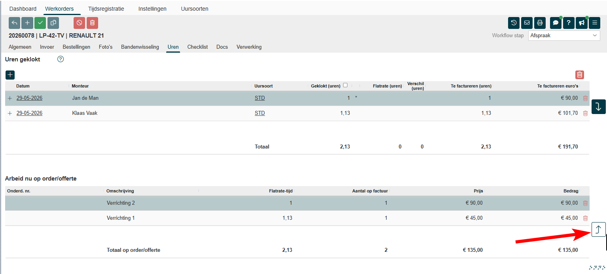Image resolution: width=607 pixels, height=274 pixels.
Task: Delete the Verrichting 2 row
Action: (x=585, y=203)
